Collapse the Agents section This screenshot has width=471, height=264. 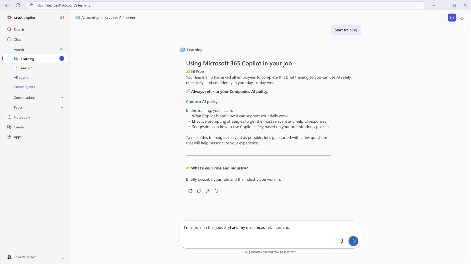click(x=62, y=49)
